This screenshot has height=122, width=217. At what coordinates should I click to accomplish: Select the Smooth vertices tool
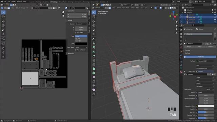click(x=94, y=77)
